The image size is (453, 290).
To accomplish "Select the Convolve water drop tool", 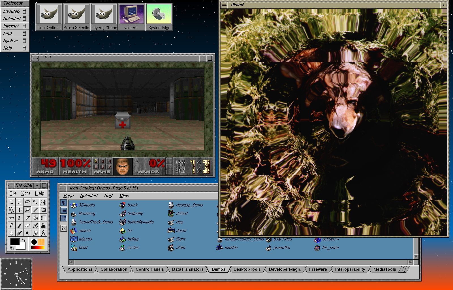I will [11, 233].
